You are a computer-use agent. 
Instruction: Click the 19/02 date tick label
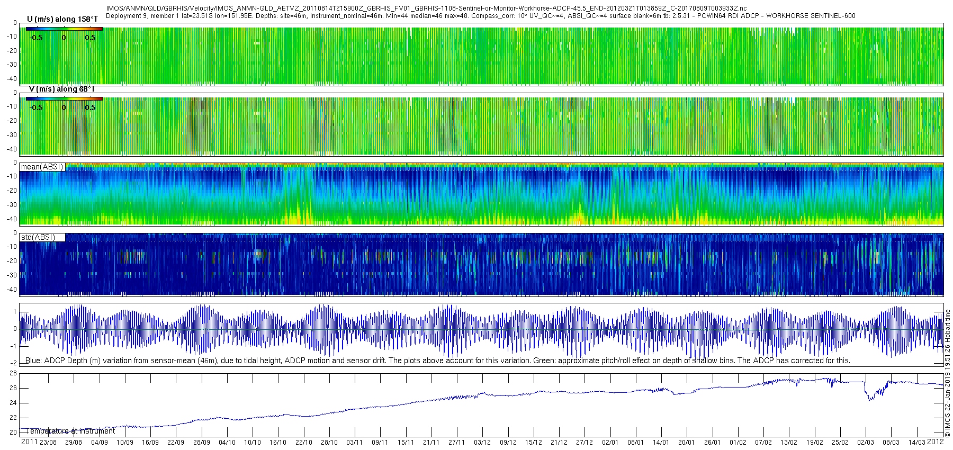pos(815,443)
